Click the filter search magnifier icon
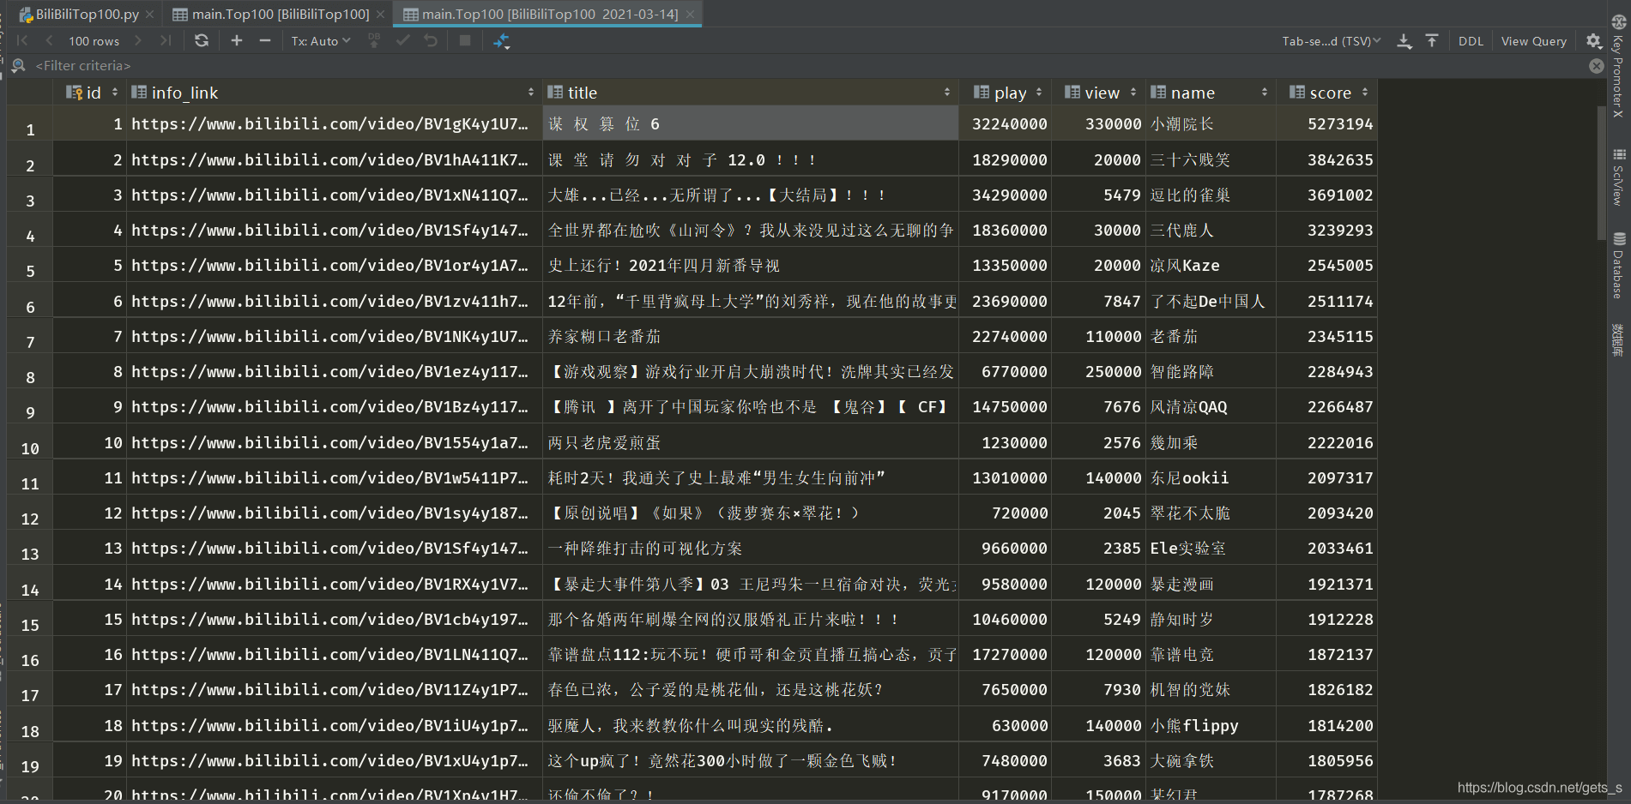Screen dimensions: 1631x804 click(x=18, y=65)
